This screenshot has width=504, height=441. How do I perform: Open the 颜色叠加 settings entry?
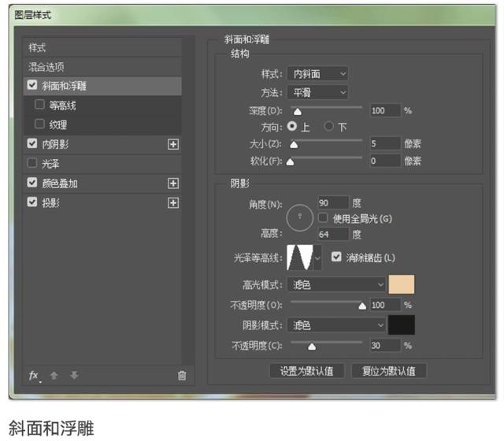click(x=102, y=183)
